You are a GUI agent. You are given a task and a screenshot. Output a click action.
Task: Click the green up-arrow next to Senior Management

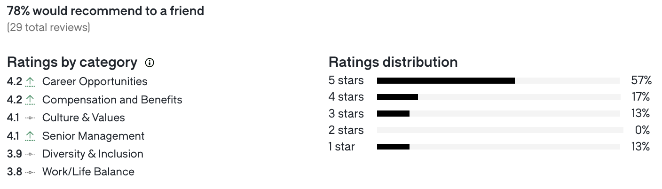30,136
